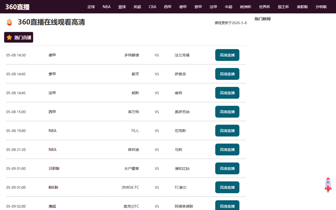Screen dimensions: 336x210
Task: Open the 沙特联 nav item
Action: (321, 7)
